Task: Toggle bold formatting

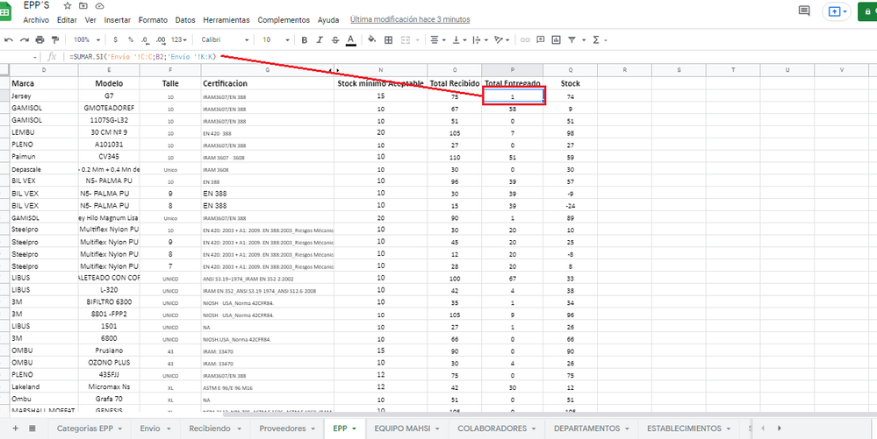Action: pos(305,39)
